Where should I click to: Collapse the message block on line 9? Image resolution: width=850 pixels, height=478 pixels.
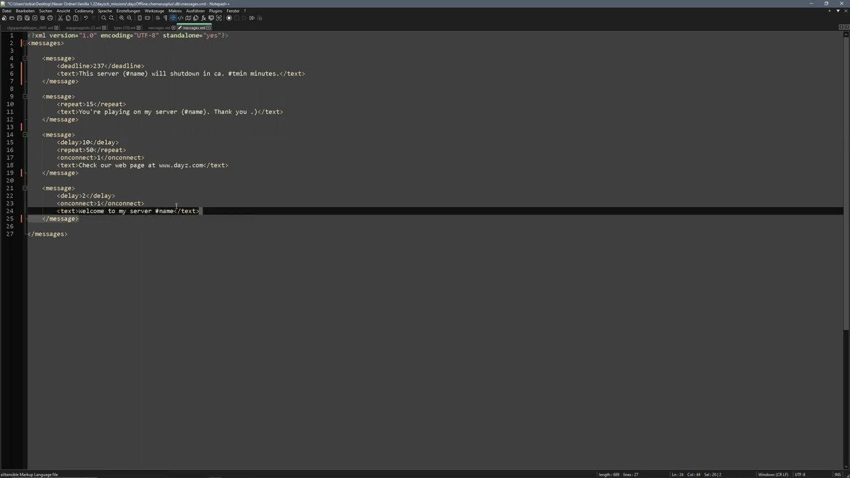tap(25, 96)
